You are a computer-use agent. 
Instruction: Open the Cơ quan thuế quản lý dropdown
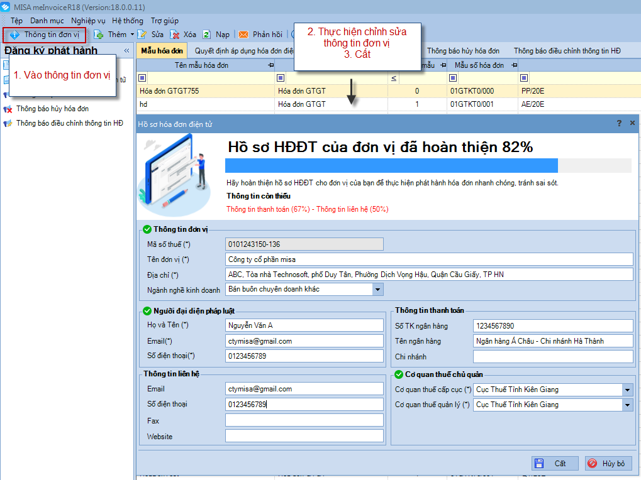pos(628,405)
